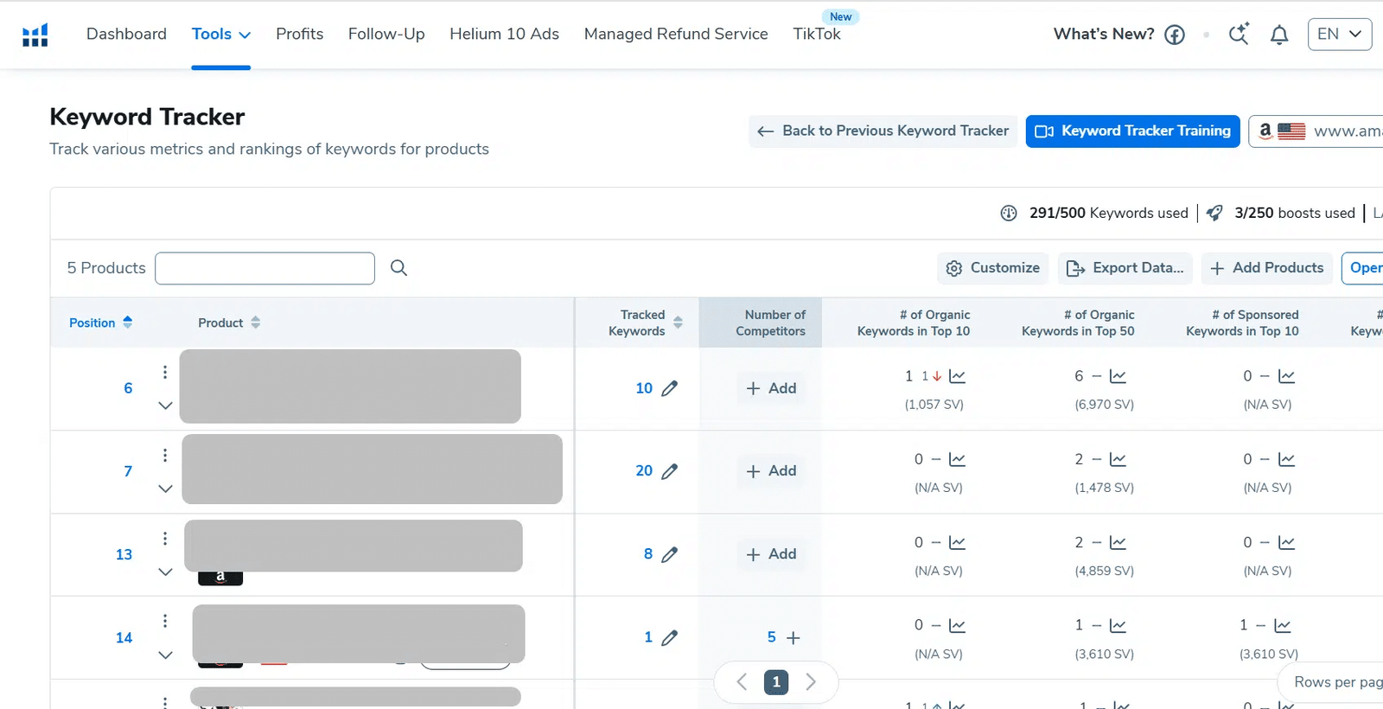Click the AI sparkle search icon in header
The height and width of the screenshot is (709, 1383).
(x=1238, y=35)
